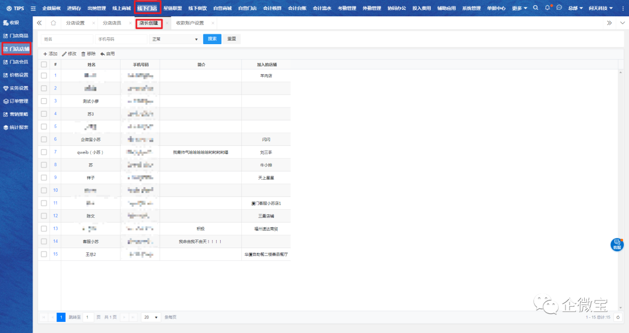Click the refresh icon at table bottom right
The image size is (629, 333).
618,317
